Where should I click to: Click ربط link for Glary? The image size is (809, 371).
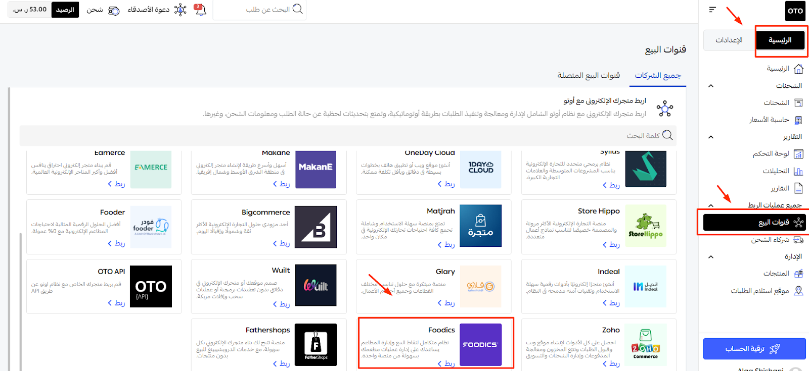pyautogui.click(x=446, y=302)
